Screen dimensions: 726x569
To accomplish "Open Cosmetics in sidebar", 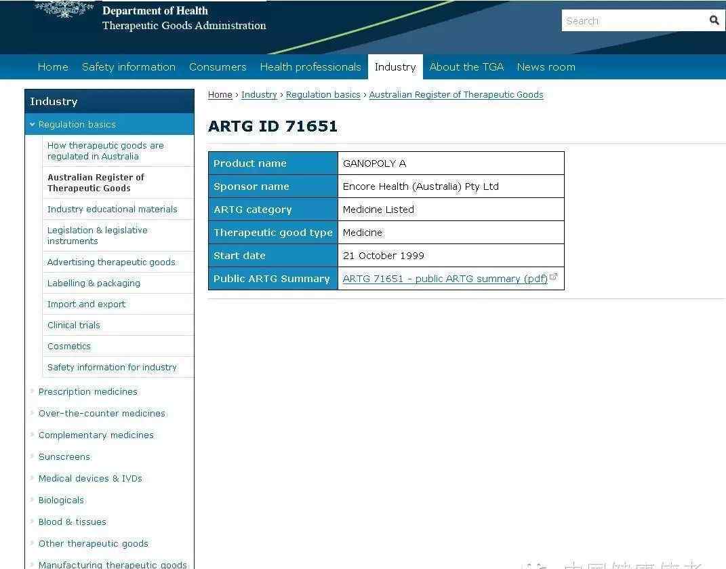I will 69,346.
